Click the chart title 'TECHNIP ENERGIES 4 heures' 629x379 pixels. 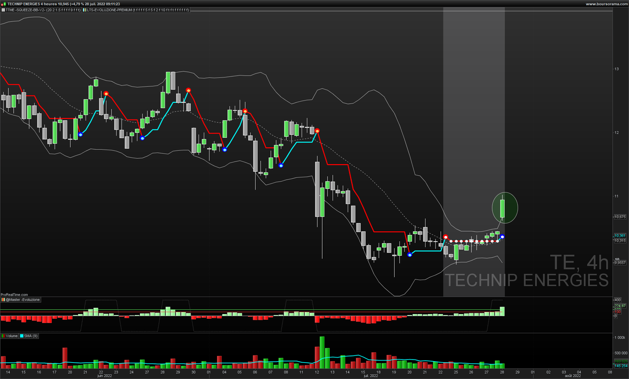(33, 4)
